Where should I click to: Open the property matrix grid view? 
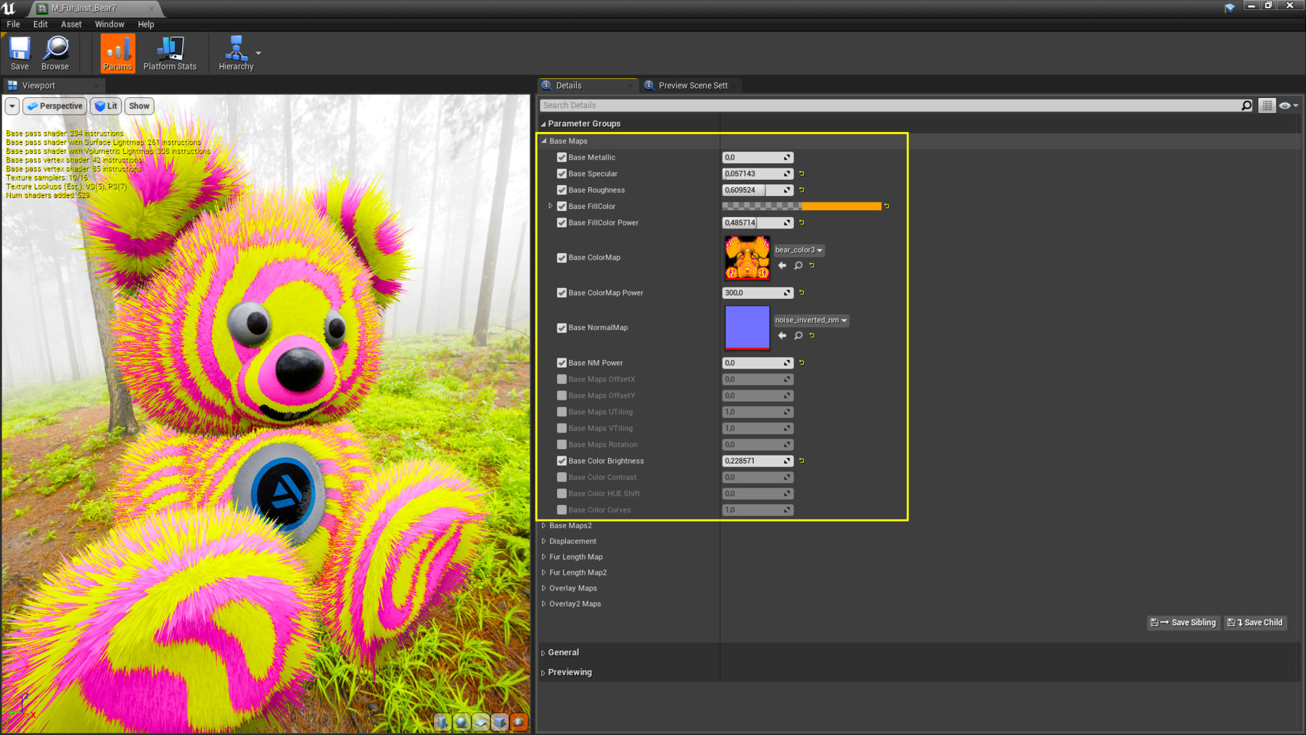(1267, 105)
